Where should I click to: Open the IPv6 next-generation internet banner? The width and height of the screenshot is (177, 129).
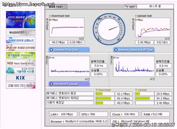coord(21,48)
